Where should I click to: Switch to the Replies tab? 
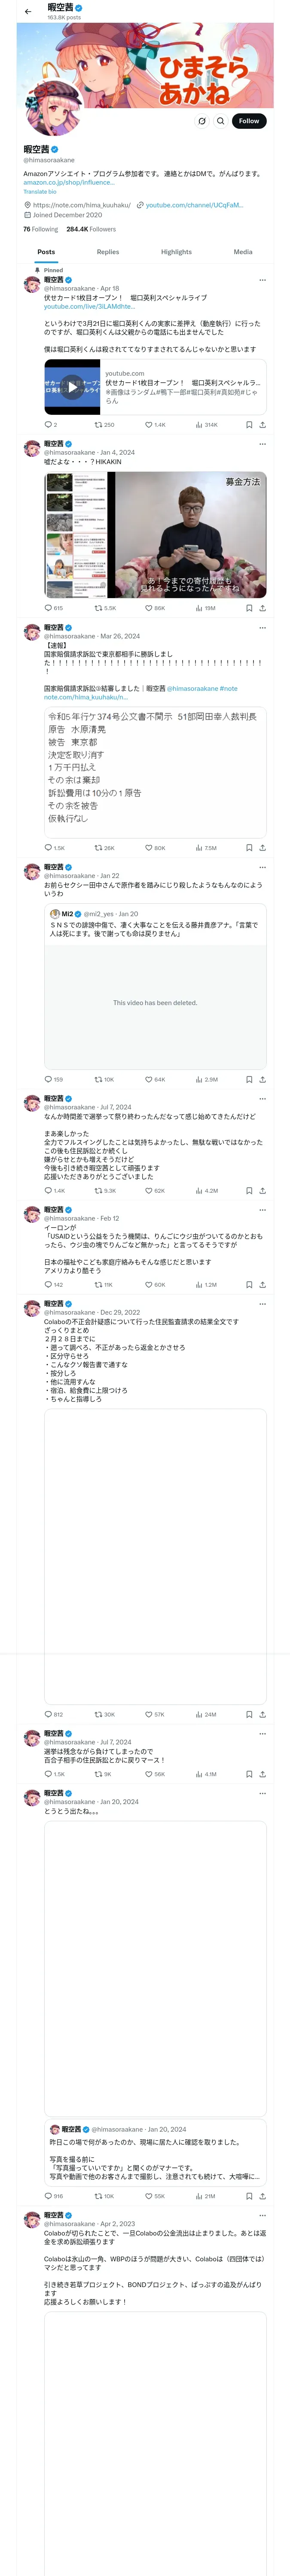[x=108, y=252]
